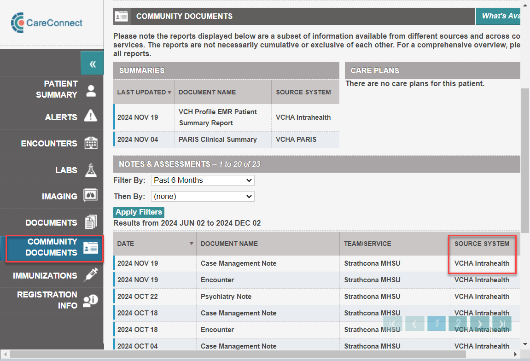Open the Then By dropdown
530x361 pixels.
pos(203,197)
